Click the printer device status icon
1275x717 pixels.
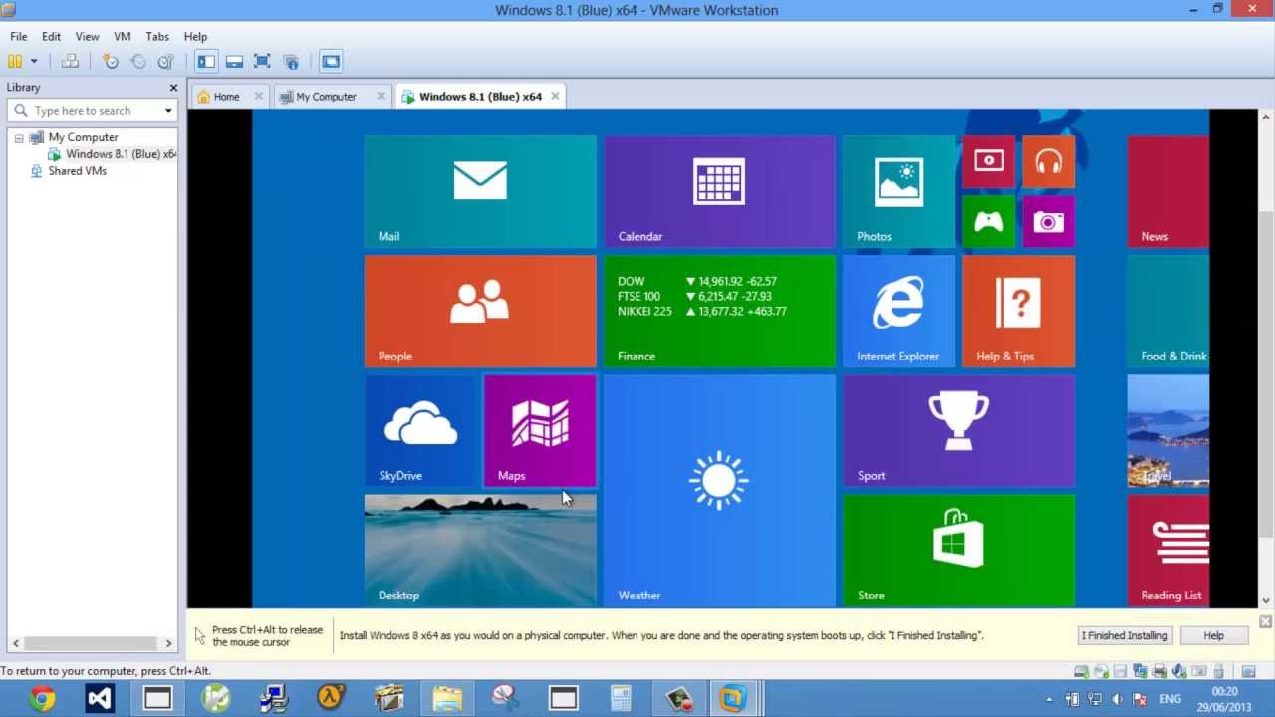tap(1161, 672)
